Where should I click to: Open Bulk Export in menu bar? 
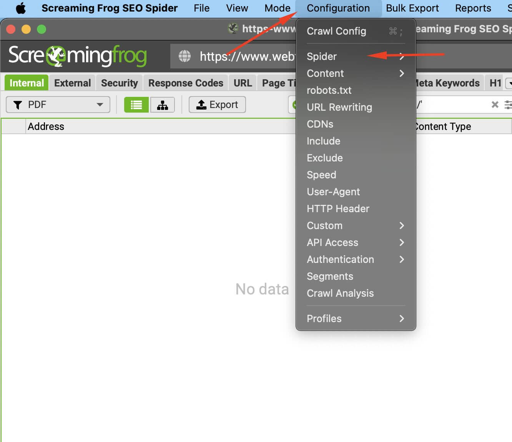tap(412, 8)
